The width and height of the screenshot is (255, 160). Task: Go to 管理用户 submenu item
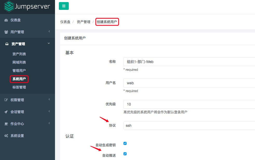[x=19, y=71]
